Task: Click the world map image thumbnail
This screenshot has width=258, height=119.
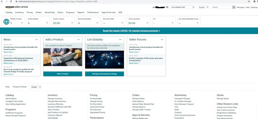Action: [105, 60]
